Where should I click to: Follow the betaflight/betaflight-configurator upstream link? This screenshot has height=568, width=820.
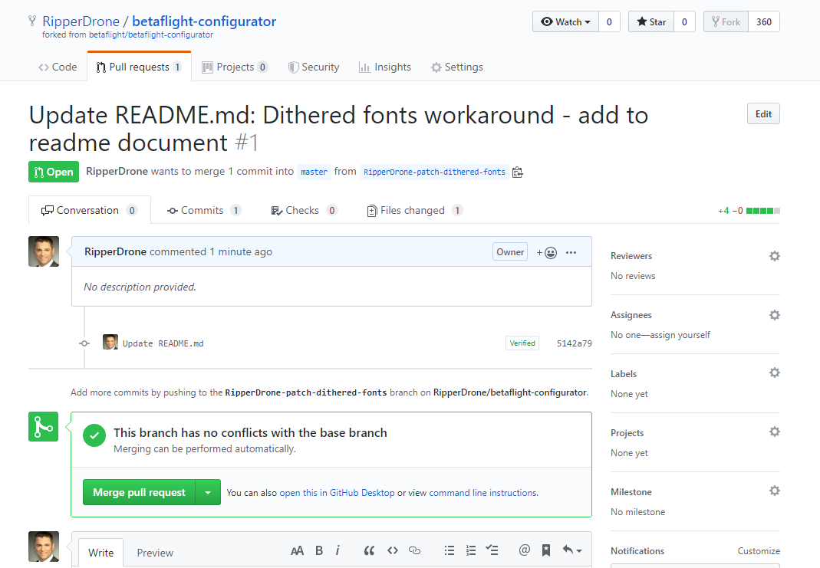pos(151,35)
